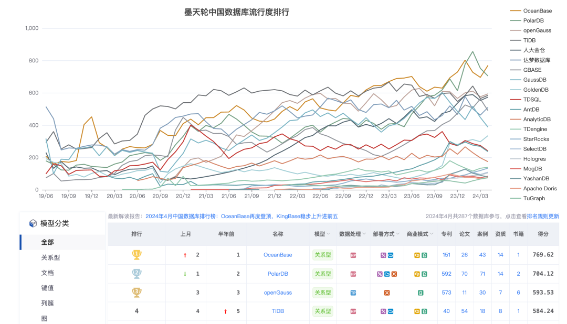The width and height of the screenshot is (567, 324).
Task: Click the green open-source mode icon for TiDB
Action: 425,311
